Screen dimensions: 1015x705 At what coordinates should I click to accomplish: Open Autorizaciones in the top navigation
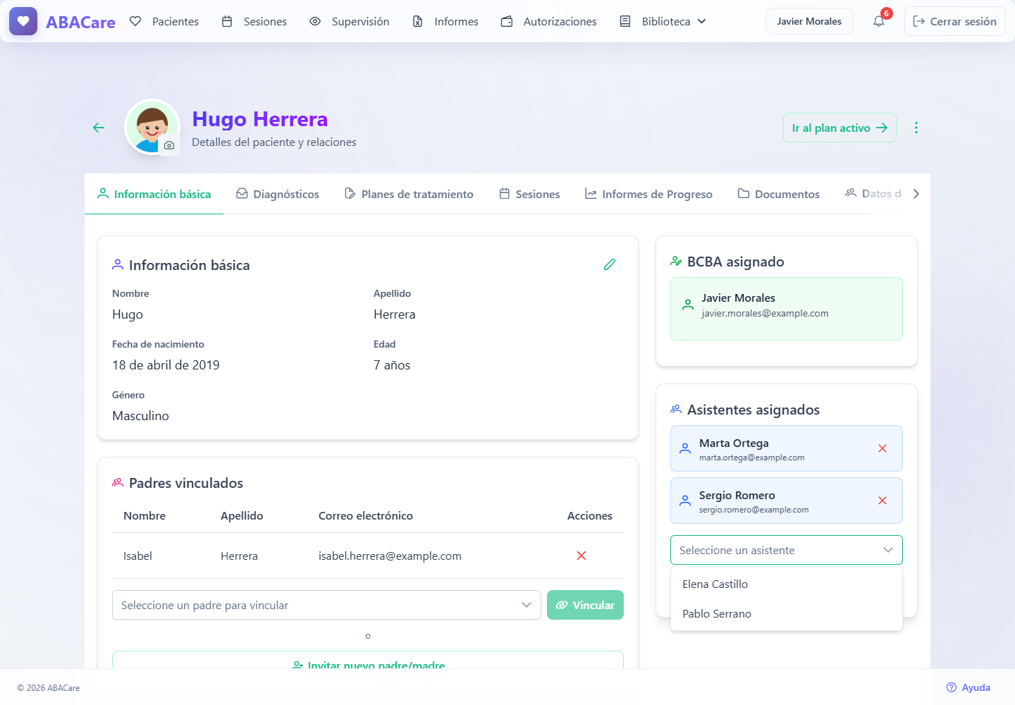tap(549, 21)
